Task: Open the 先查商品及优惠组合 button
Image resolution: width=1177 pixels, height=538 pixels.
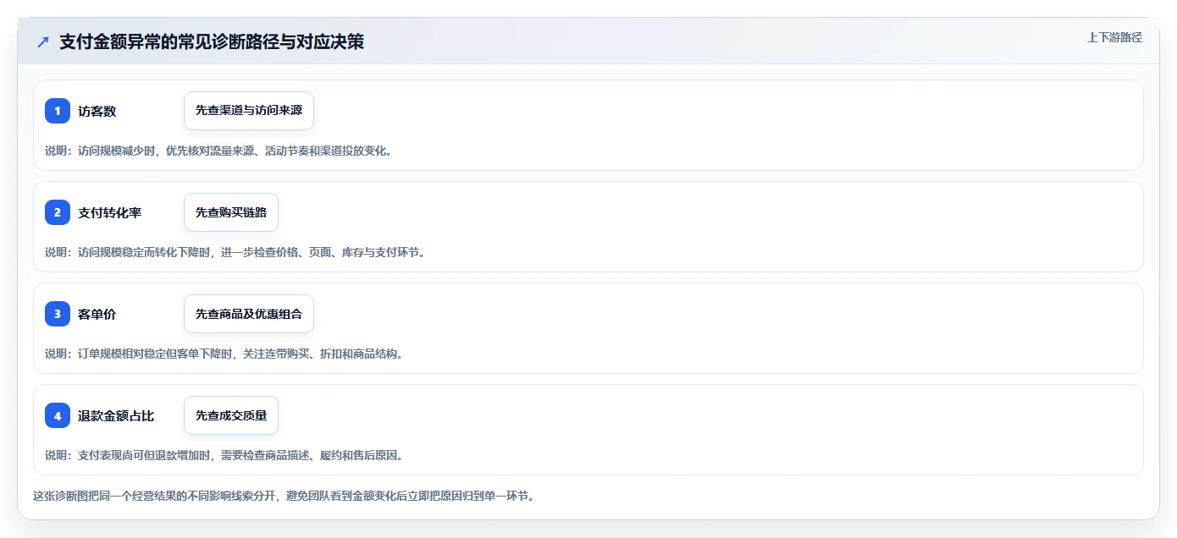Action: [x=249, y=314]
